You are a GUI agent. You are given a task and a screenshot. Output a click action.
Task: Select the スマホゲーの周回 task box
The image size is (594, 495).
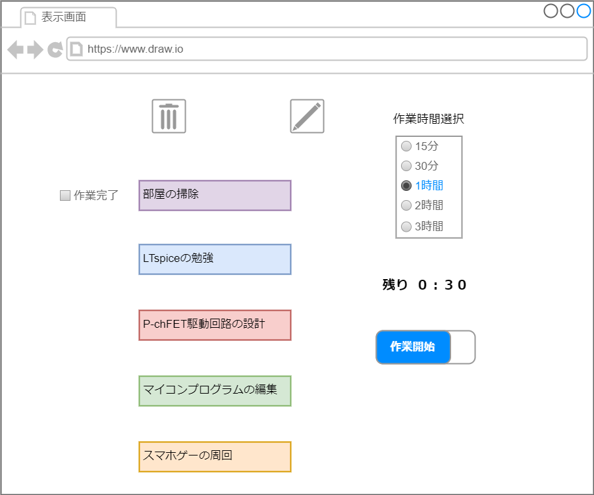click(x=215, y=457)
